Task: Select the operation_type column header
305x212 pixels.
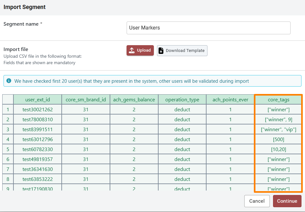Action: (182, 99)
